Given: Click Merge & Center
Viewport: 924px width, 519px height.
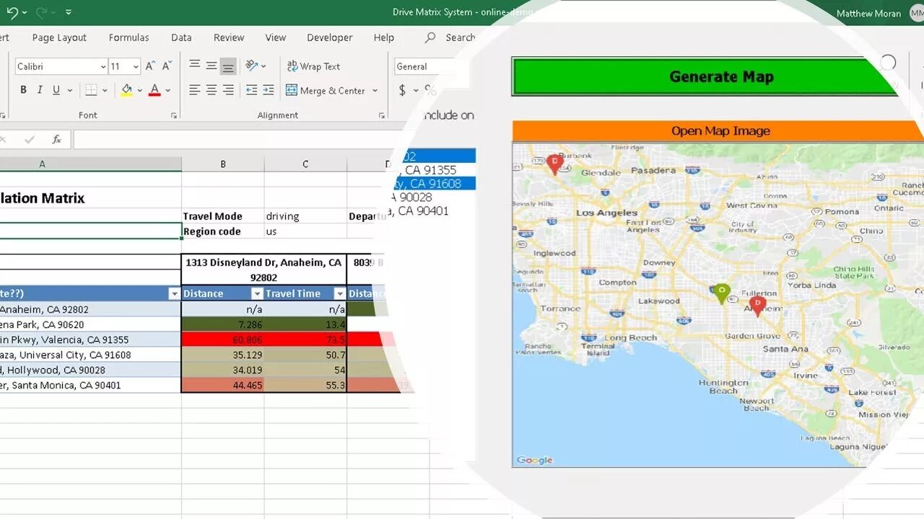Looking at the screenshot, I should click(327, 91).
